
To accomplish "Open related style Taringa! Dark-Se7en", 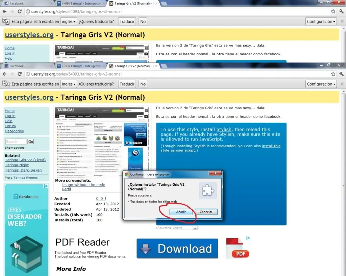I will click(23, 170).
